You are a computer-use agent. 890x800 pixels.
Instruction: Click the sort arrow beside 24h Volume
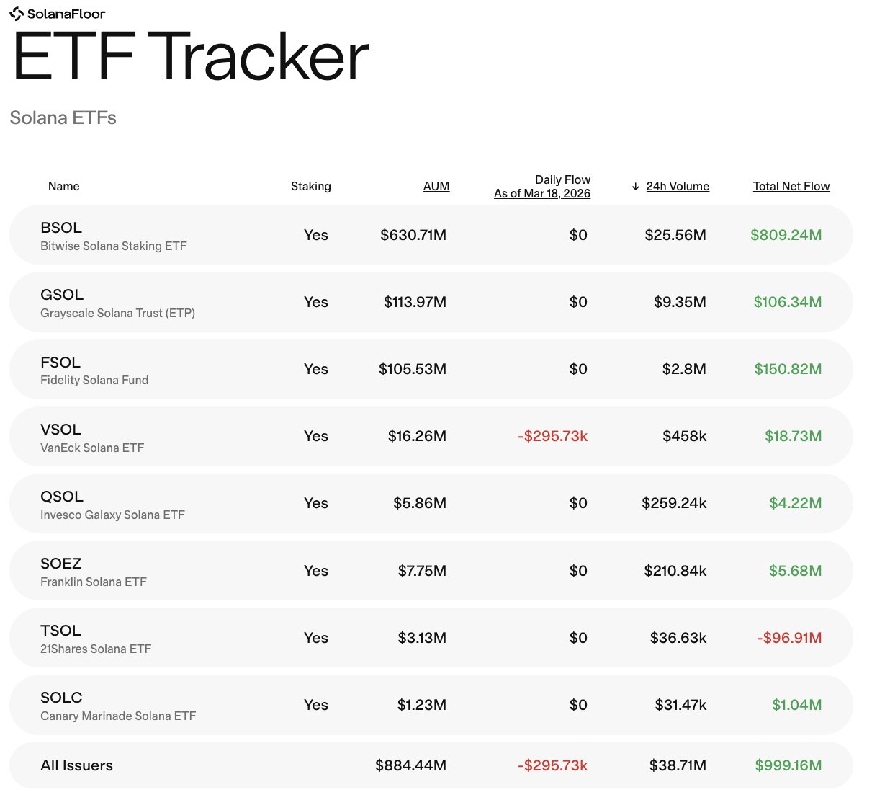pyautogui.click(x=635, y=187)
